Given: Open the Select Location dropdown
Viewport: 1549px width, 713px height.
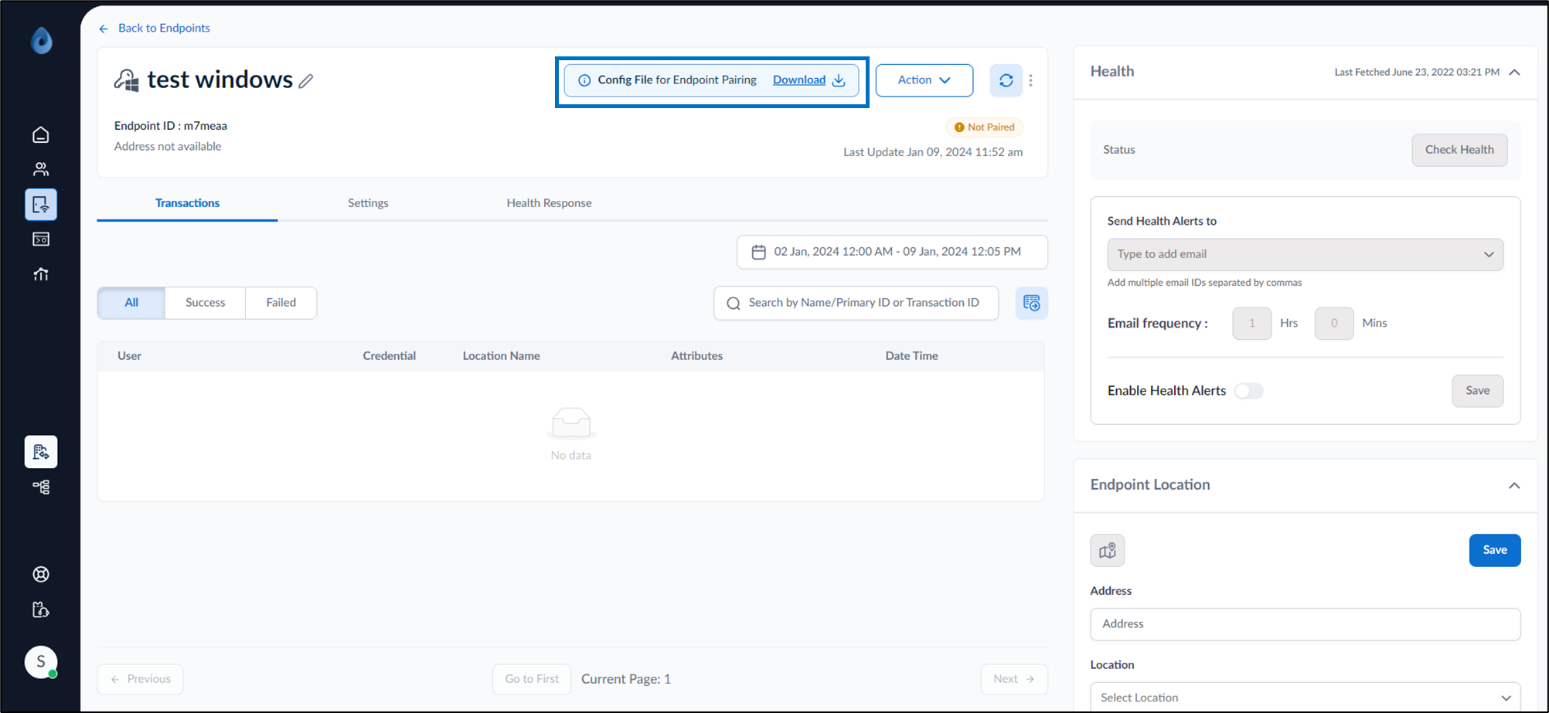Looking at the screenshot, I should (x=1306, y=698).
